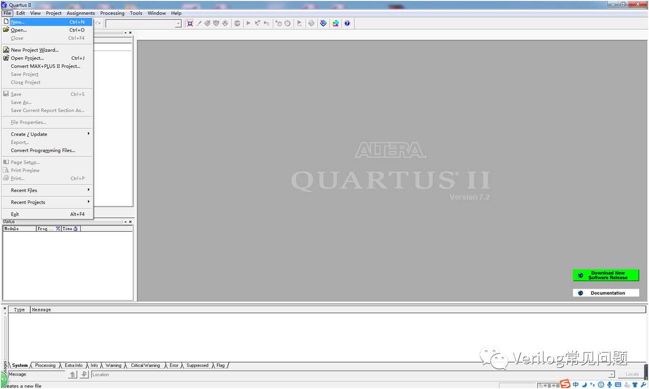Click the blue question mark Help icon
The height and width of the screenshot is (389, 649).
[x=347, y=23]
